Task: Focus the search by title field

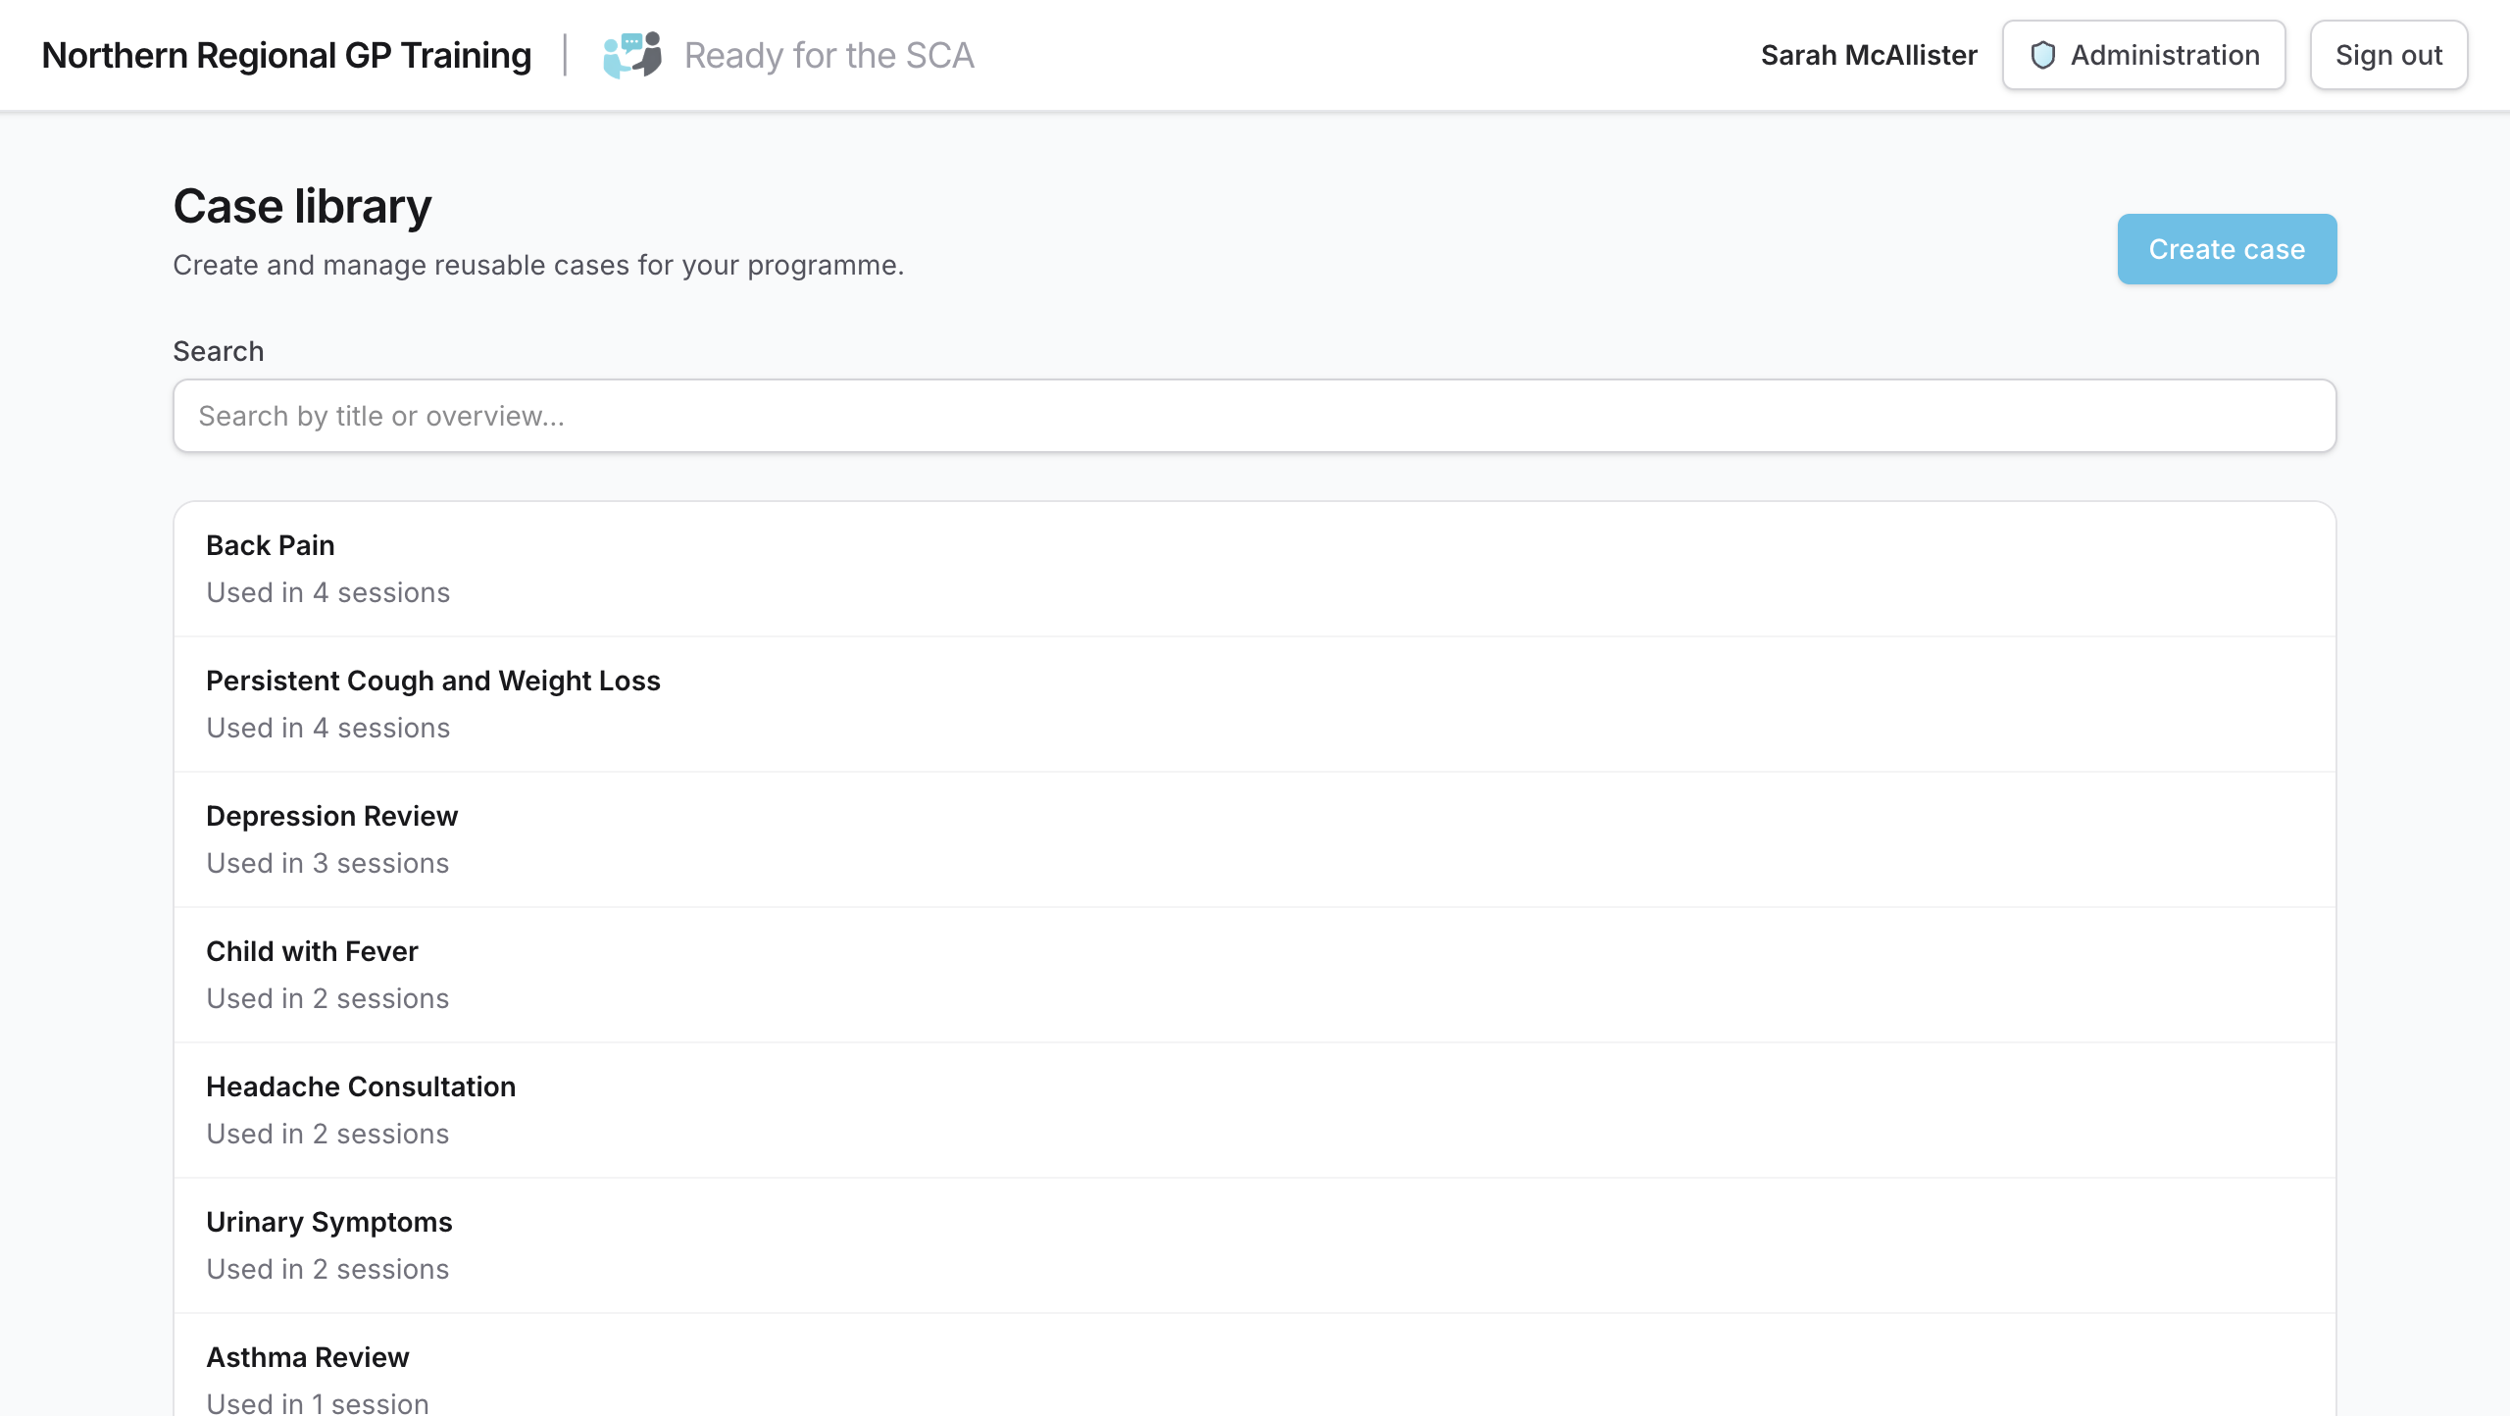Action: tap(1255, 416)
